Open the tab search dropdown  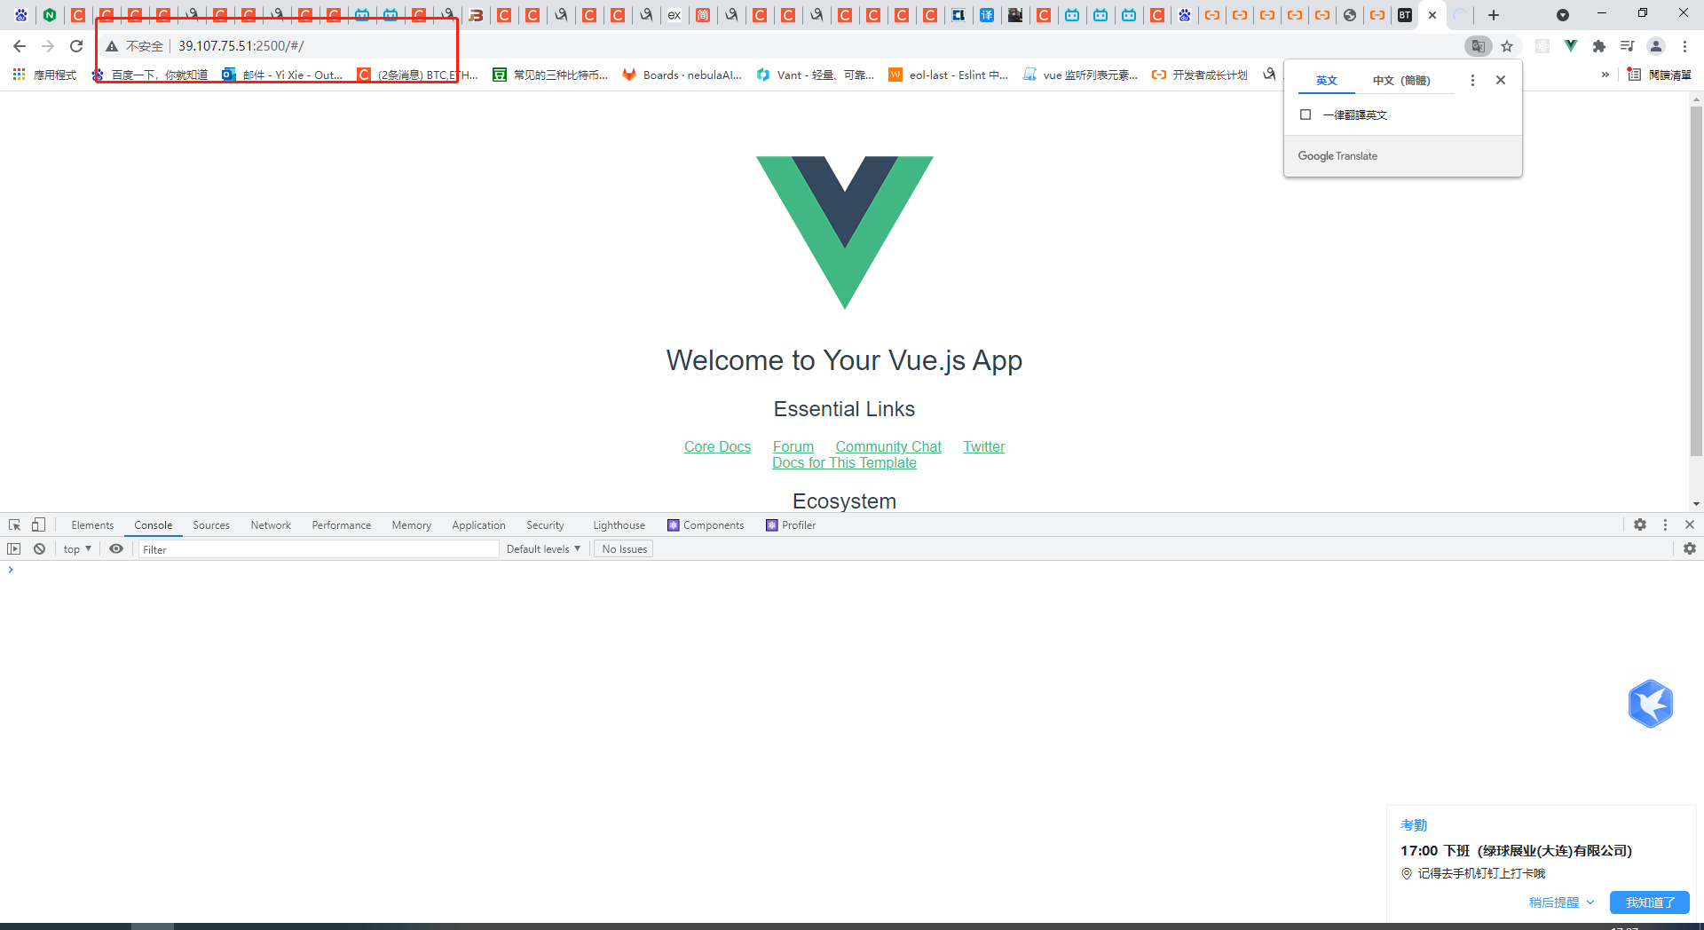(1563, 15)
